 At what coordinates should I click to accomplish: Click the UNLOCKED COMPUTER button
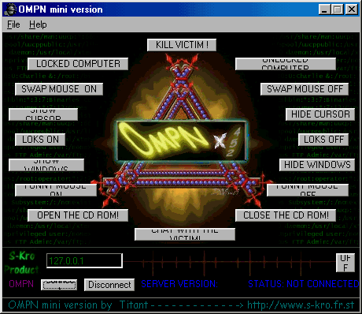point(286,64)
